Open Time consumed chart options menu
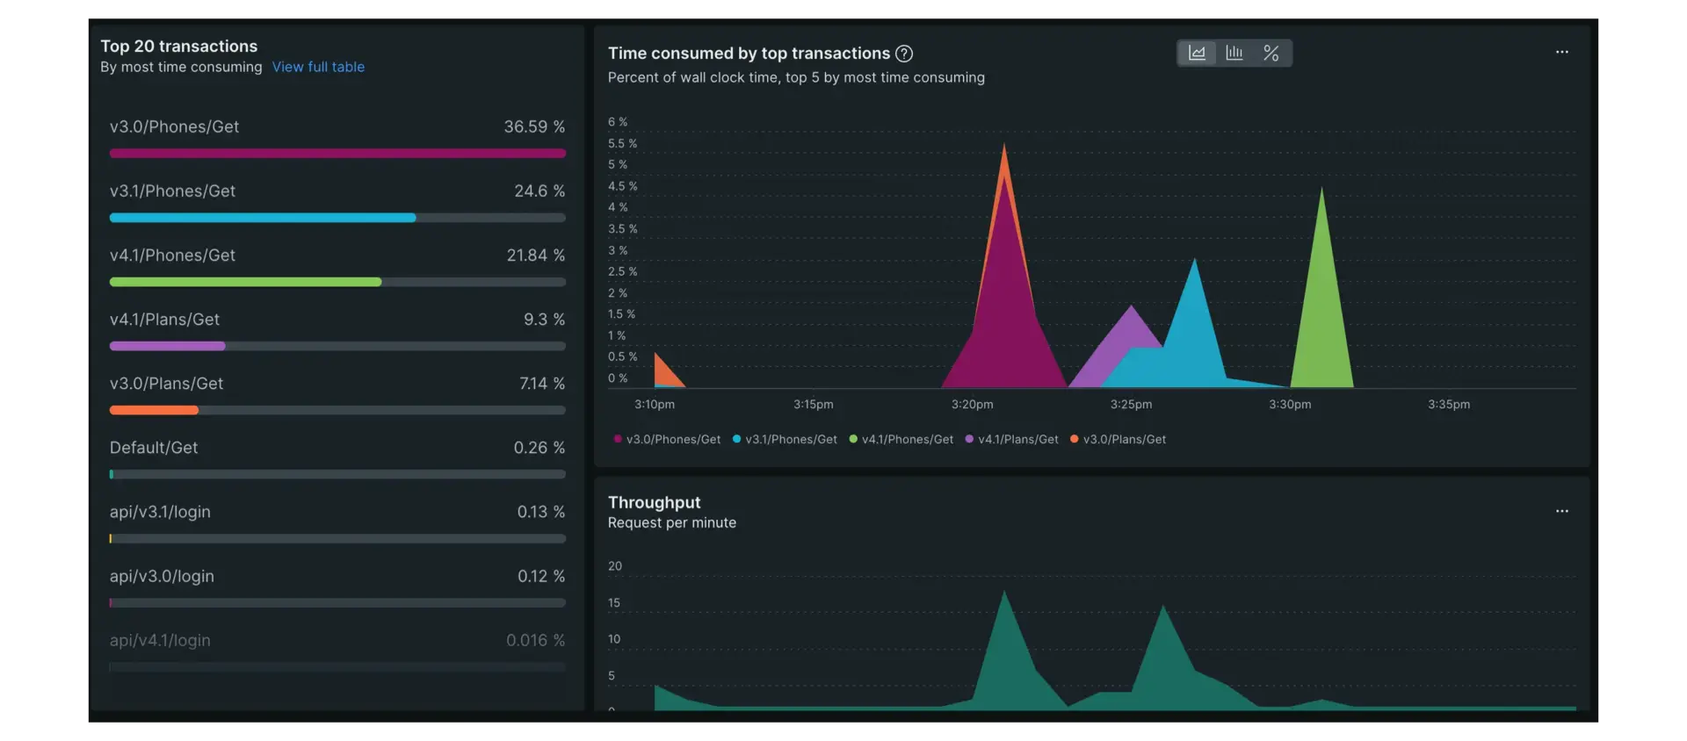 tap(1561, 53)
